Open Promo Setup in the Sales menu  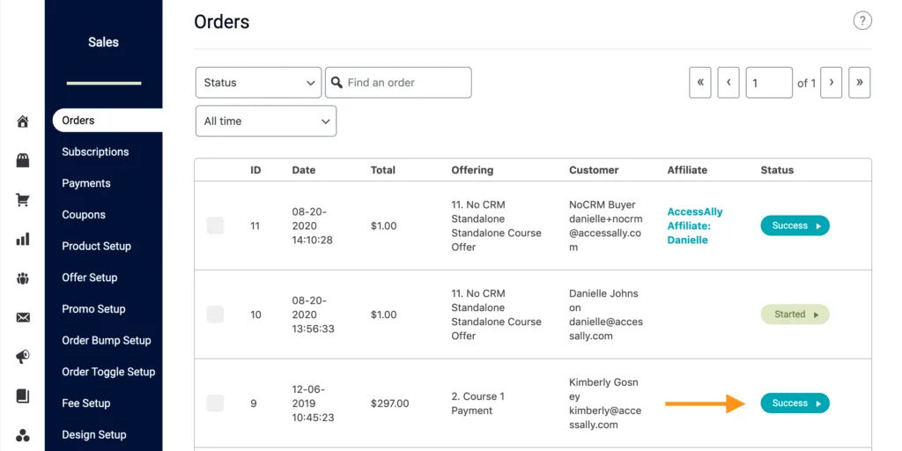(x=93, y=309)
